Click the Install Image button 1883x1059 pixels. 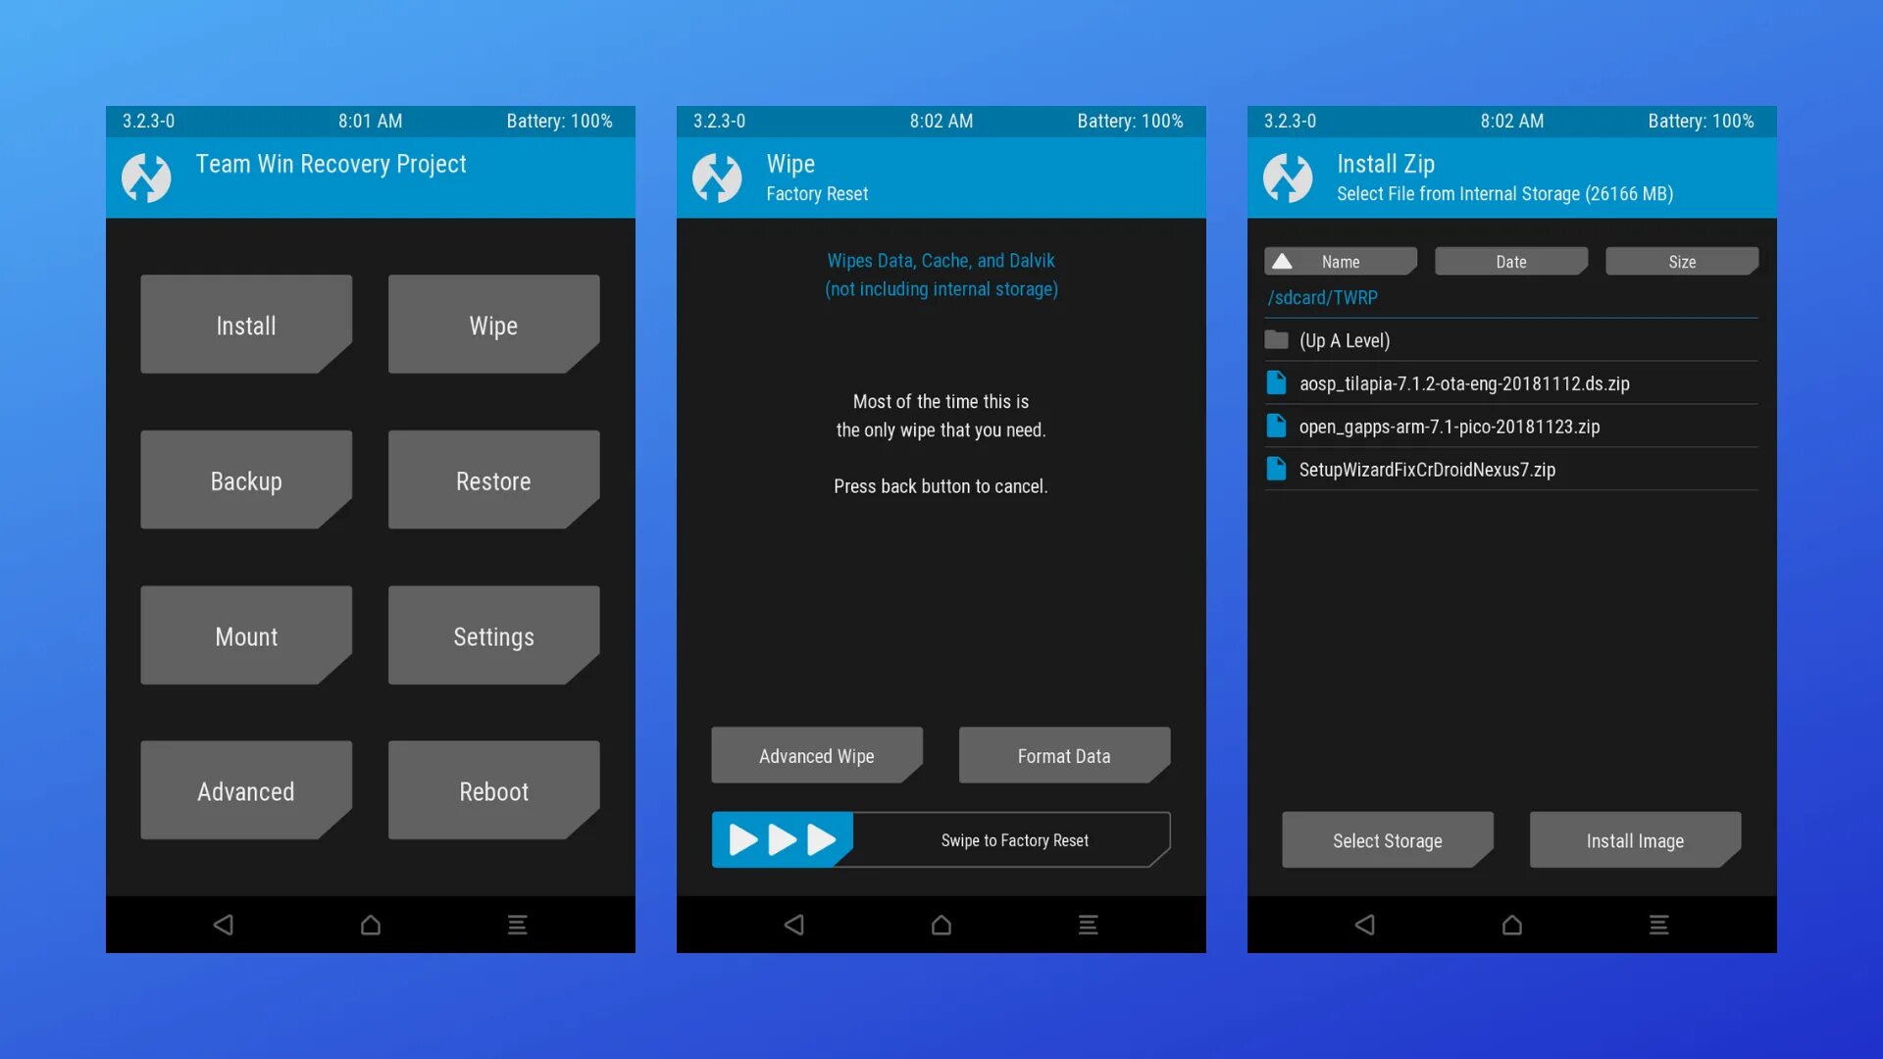click(x=1635, y=840)
